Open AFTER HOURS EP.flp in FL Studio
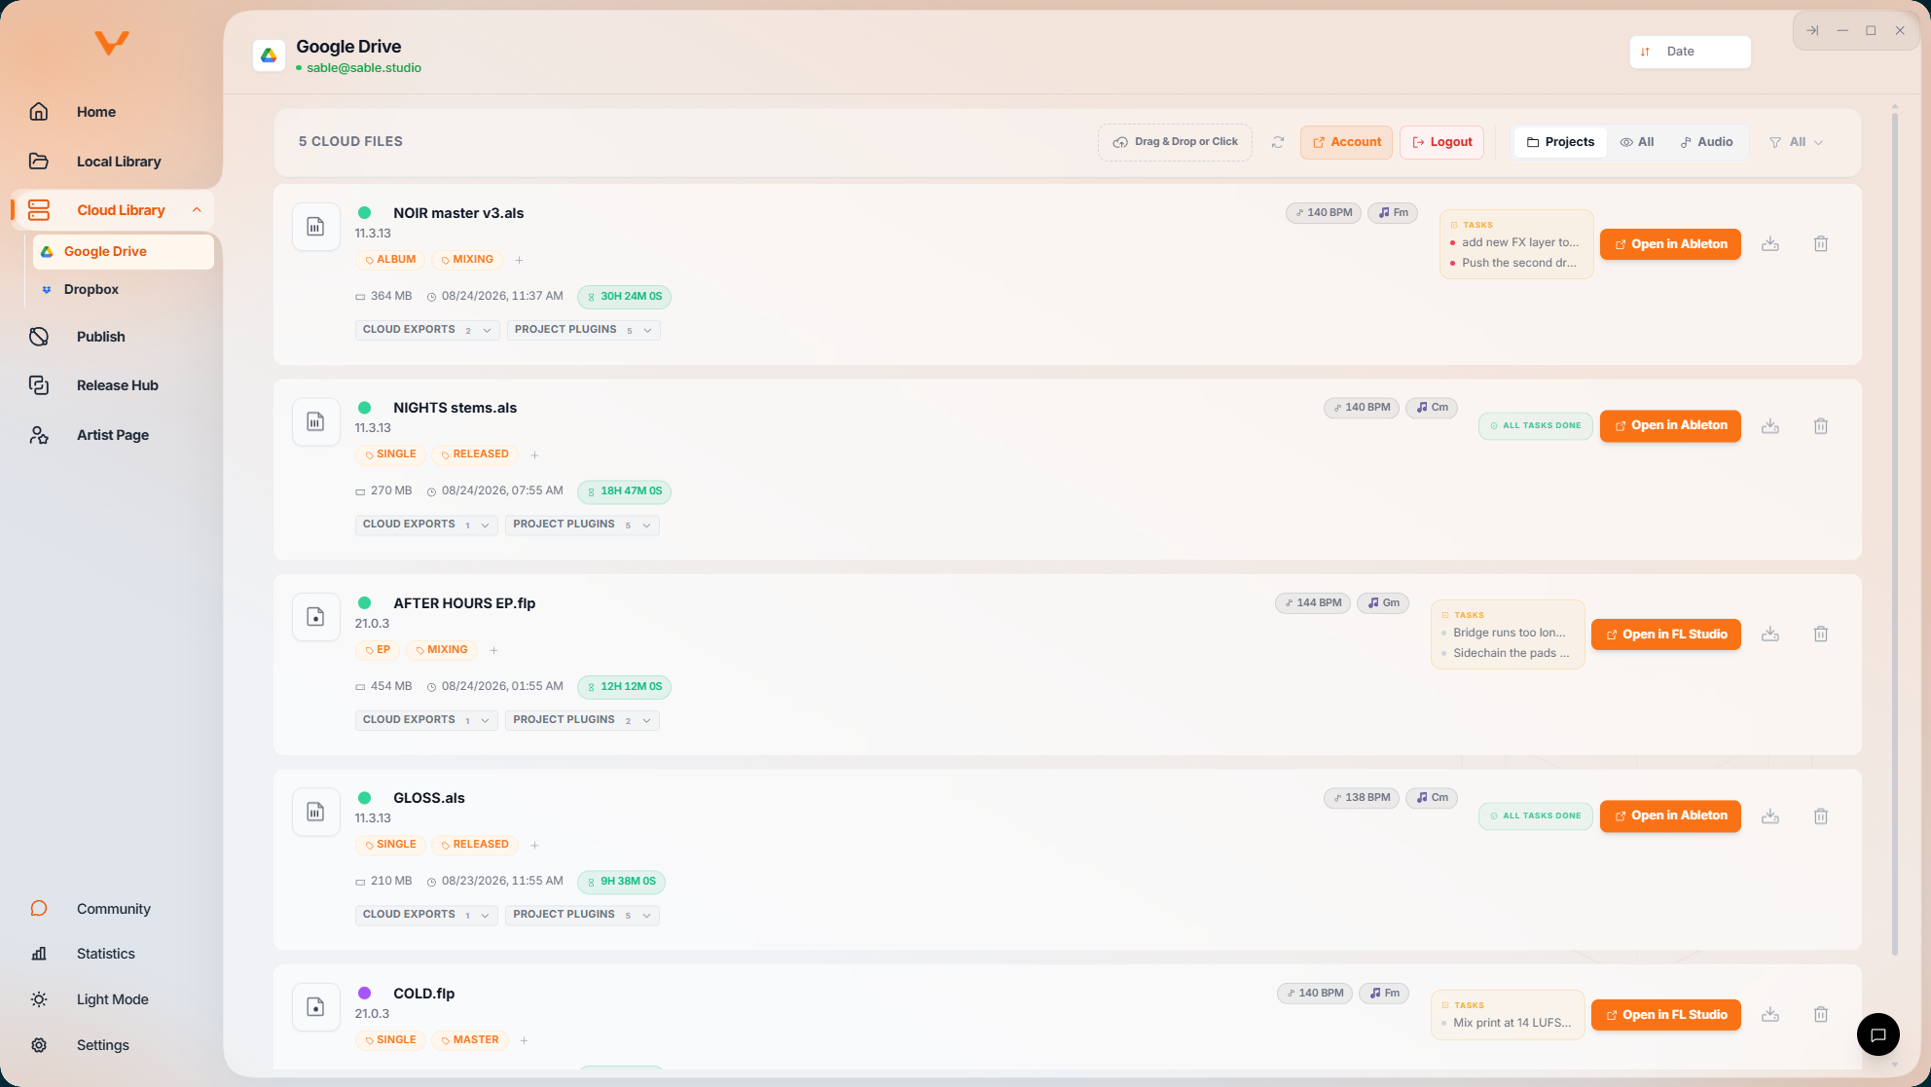 coord(1666,634)
